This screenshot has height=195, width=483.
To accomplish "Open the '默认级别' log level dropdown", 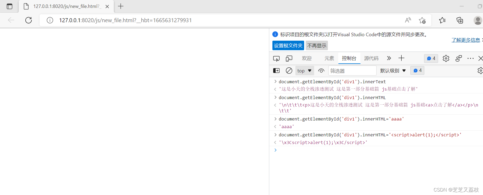I will tap(393, 71).
